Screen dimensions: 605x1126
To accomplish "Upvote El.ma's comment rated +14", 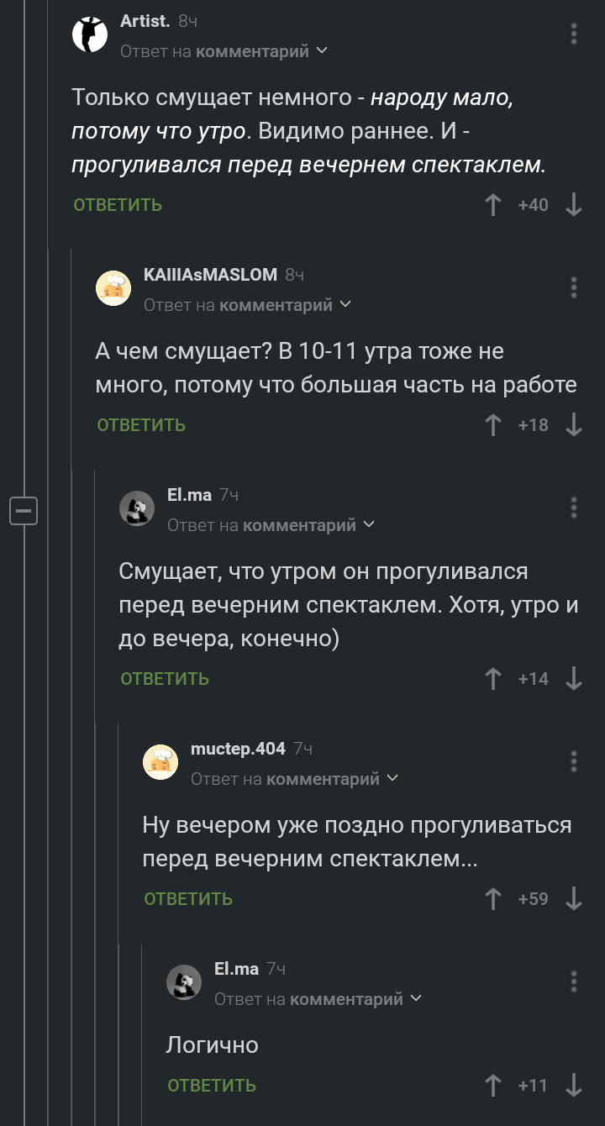I will click(x=493, y=679).
